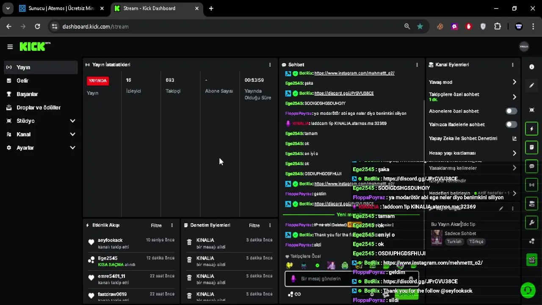Image resolution: width=542 pixels, height=305 pixels.
Task: Open Filtre in Etkinlik Akışı panel
Action: point(156,225)
